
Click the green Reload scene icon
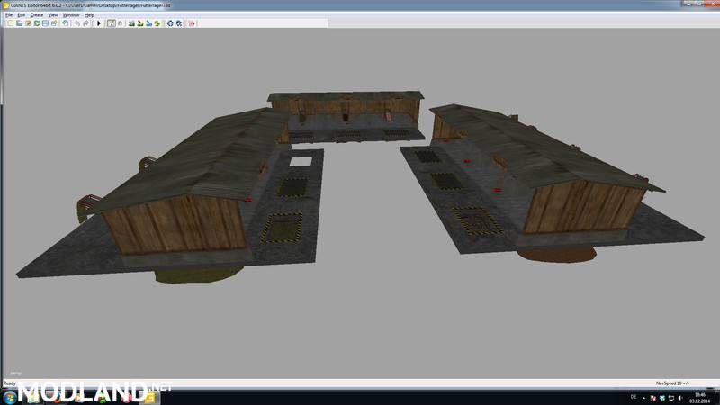click(37, 23)
